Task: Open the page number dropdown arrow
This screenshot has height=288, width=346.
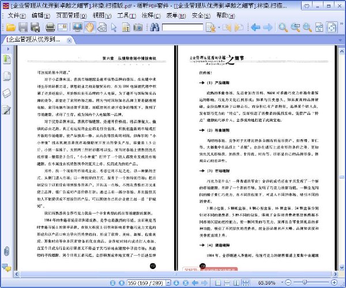Action: click(168, 283)
